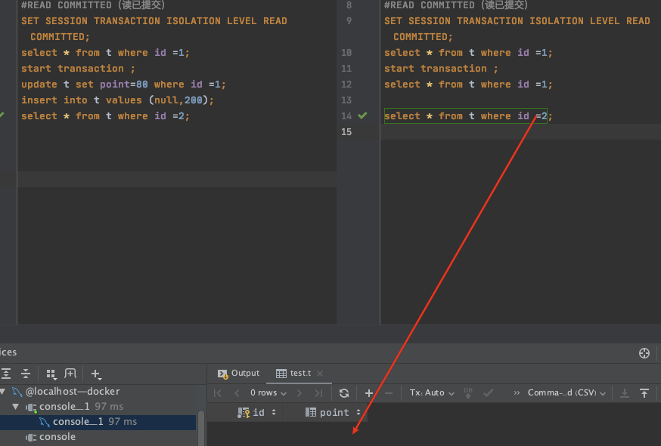Click 'select * from t where id =2;' in left editor
The width and height of the screenshot is (661, 446).
(105, 116)
